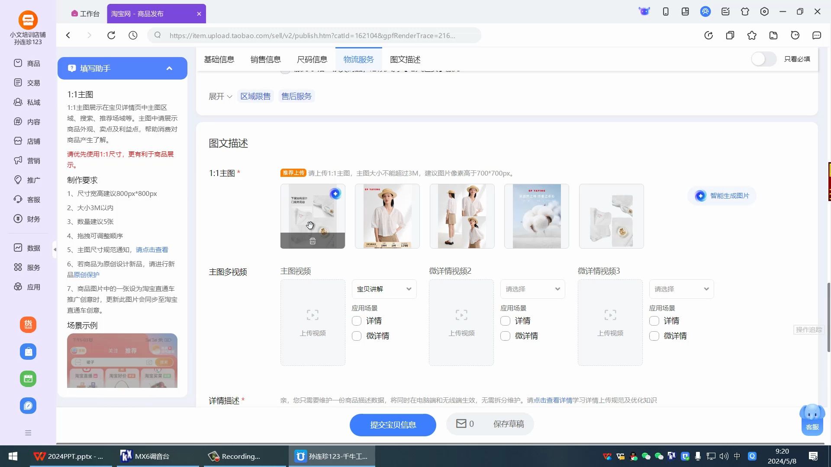Toggle the 只看必填 switch
The height and width of the screenshot is (467, 831).
tap(763, 59)
